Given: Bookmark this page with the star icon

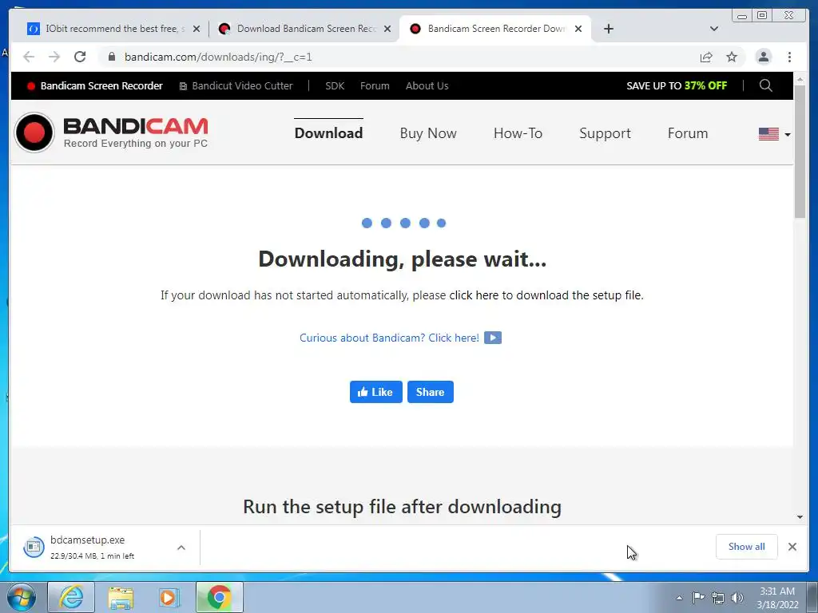Looking at the screenshot, I should pyautogui.click(x=732, y=57).
